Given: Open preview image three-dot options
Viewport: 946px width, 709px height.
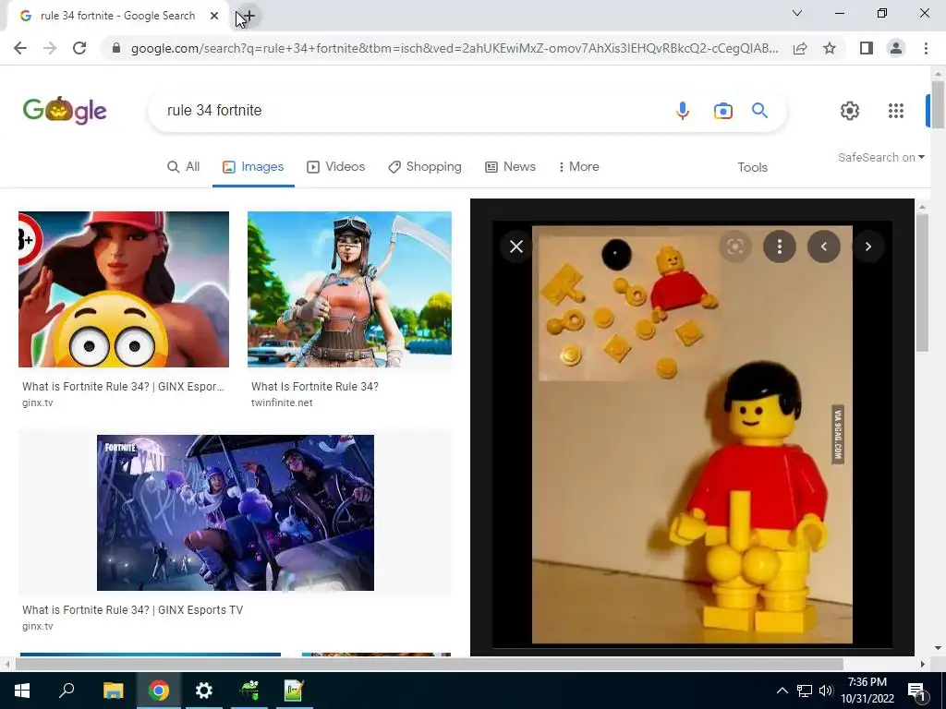Looking at the screenshot, I should pyautogui.click(x=780, y=246).
